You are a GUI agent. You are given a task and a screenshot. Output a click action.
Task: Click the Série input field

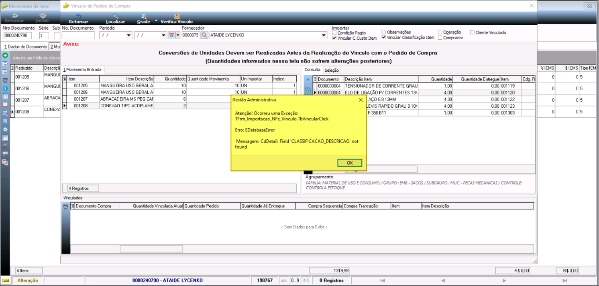click(x=44, y=36)
